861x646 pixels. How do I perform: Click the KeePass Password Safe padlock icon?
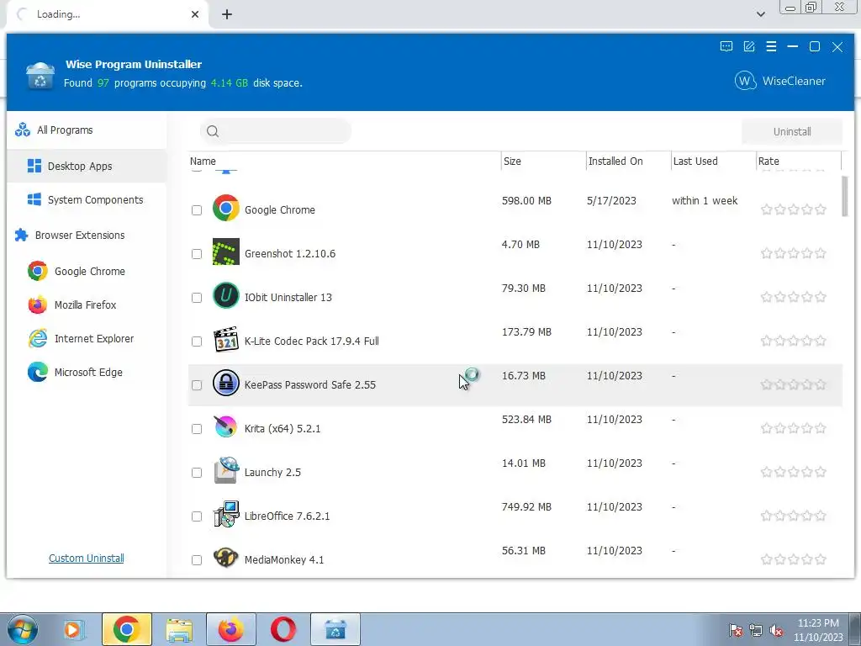225,383
